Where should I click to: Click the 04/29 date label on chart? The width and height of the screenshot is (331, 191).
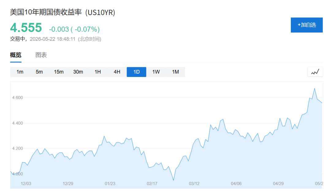click(x=278, y=184)
